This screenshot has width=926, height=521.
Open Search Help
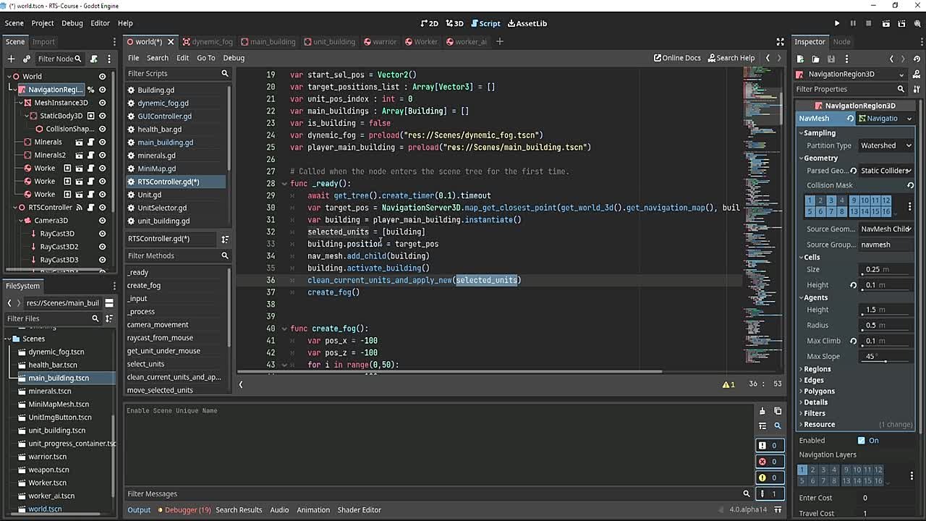(x=731, y=58)
